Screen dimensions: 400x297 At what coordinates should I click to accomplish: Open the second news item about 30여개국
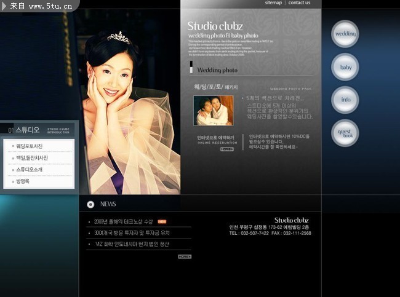(132, 233)
